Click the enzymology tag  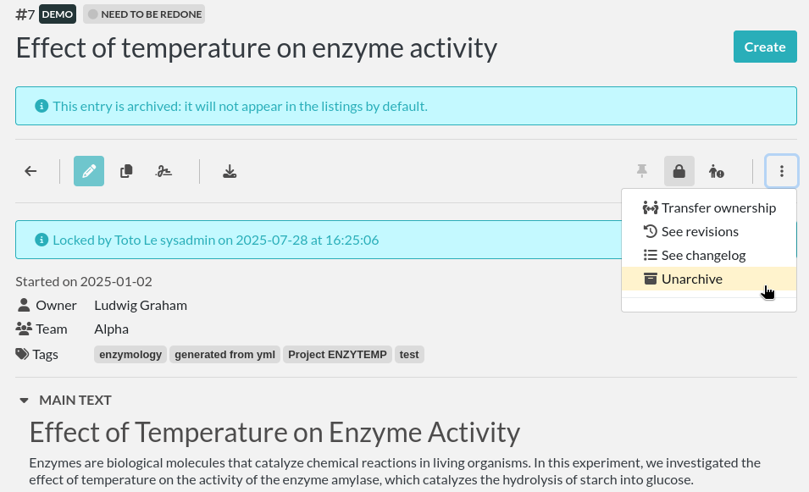(x=130, y=355)
